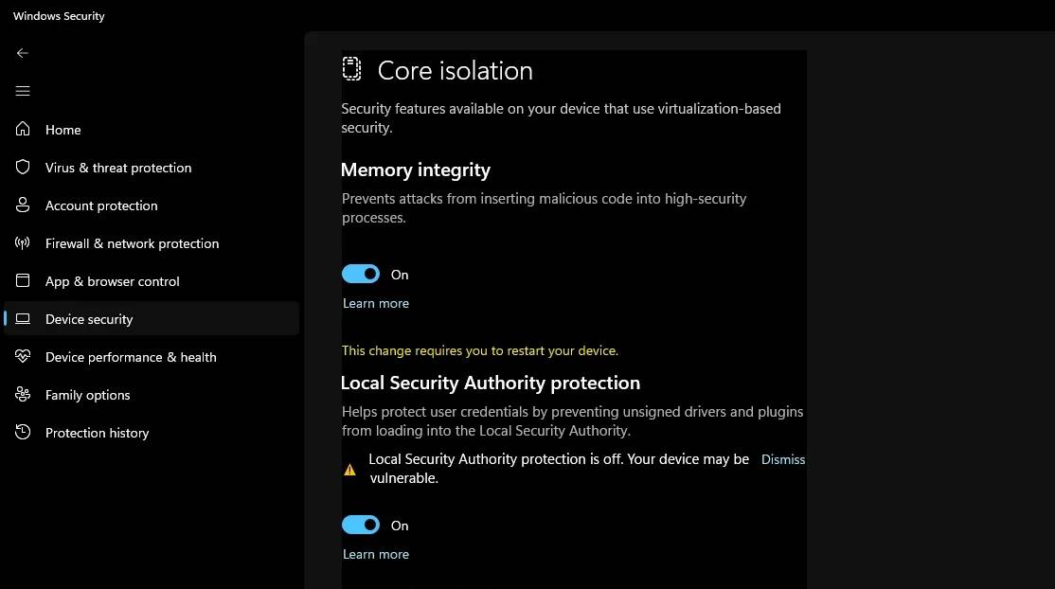This screenshot has height=589, width=1055.
Task: Click the restart required warning message
Action: (x=480, y=349)
